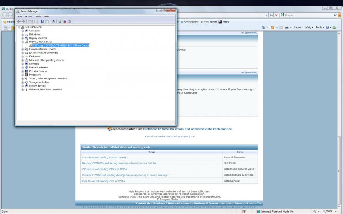The image size is (343, 214).
Task: Open the Action menu in Device Manager
Action: (x=28, y=16)
